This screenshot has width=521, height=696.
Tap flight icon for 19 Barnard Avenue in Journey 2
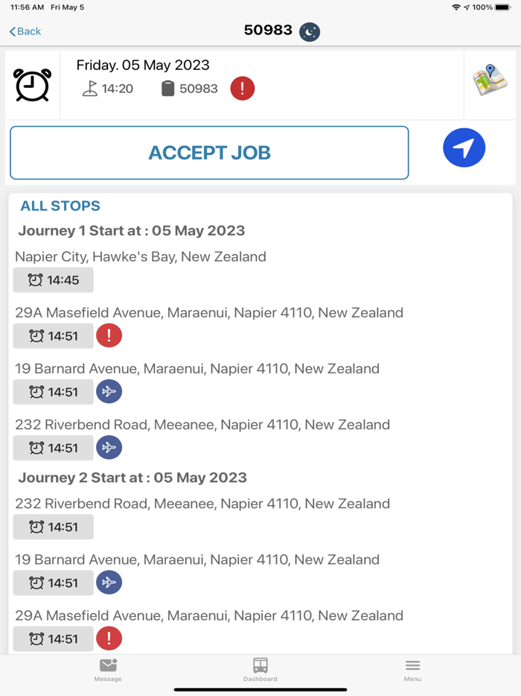coord(109,583)
